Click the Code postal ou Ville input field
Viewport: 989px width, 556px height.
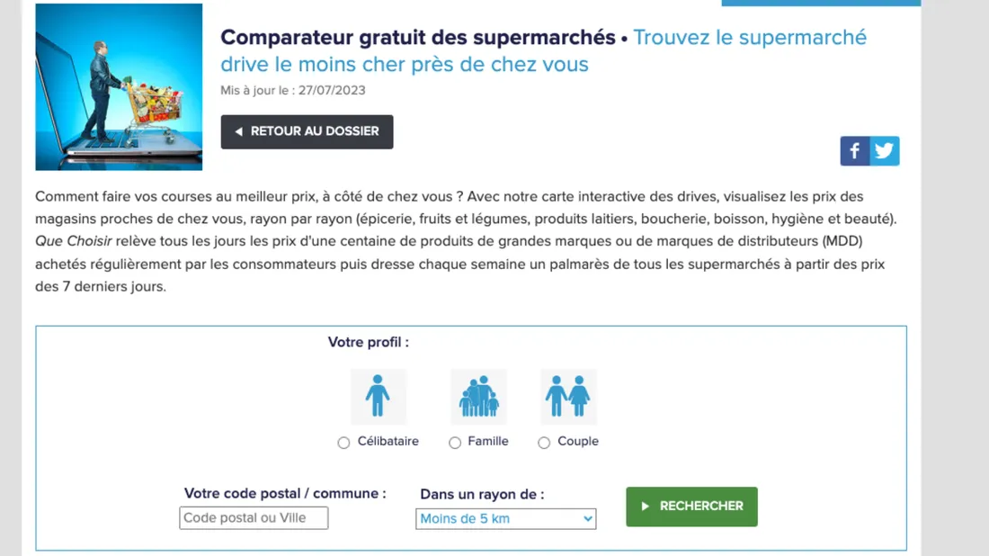click(x=253, y=517)
